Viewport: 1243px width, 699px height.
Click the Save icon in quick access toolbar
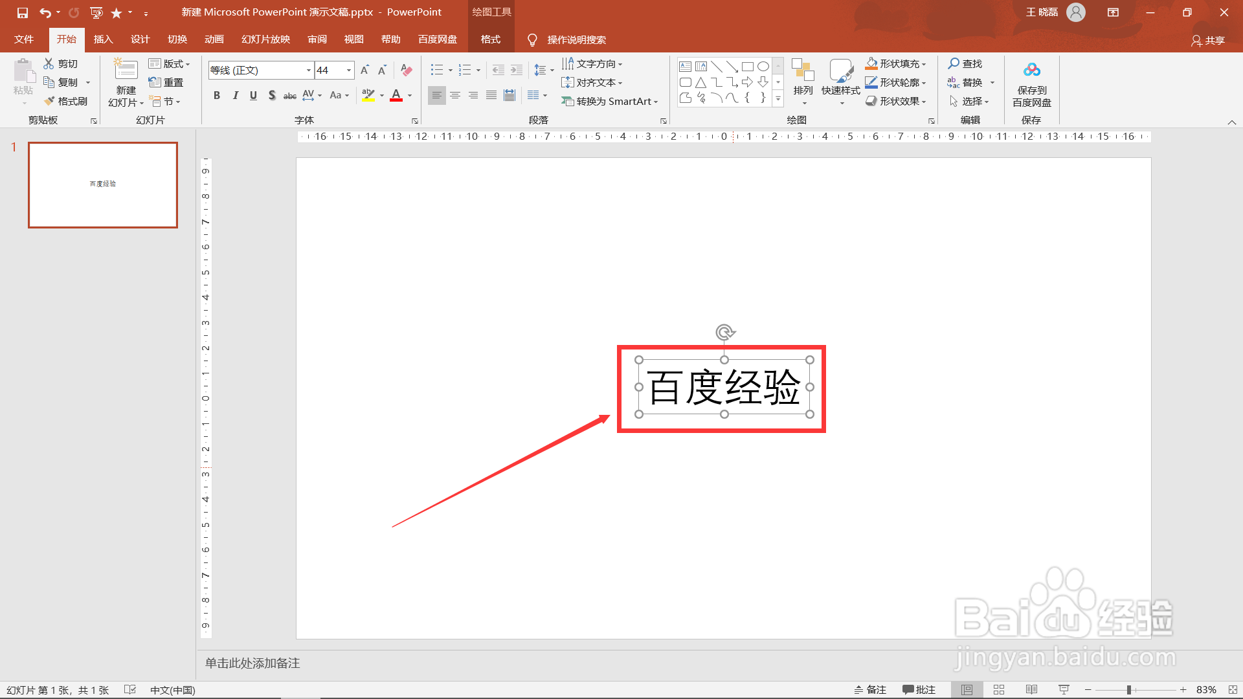point(23,12)
